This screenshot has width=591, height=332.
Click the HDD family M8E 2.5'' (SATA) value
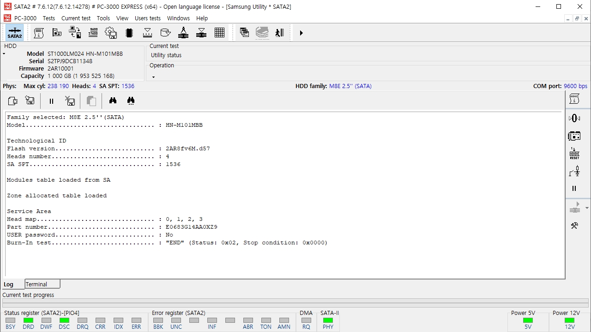click(350, 86)
